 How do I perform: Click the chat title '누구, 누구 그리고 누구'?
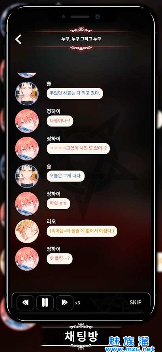pos(81,39)
